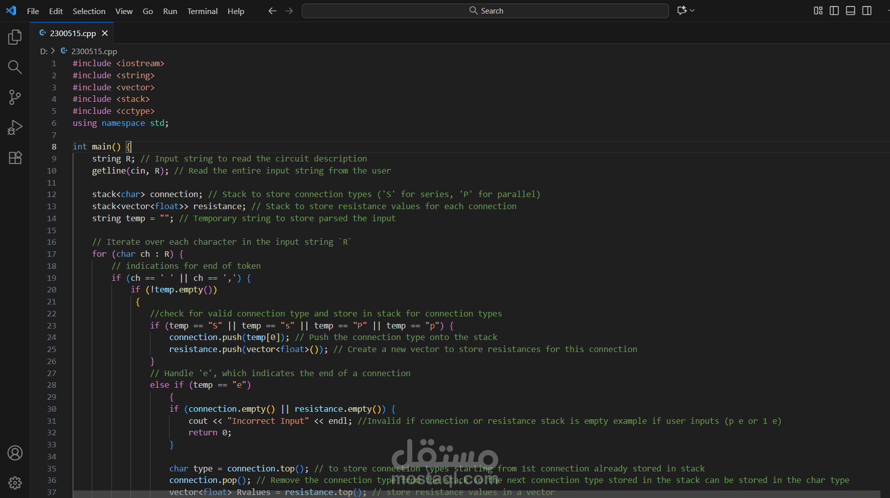The width and height of the screenshot is (890, 498).
Task: Click the 'getline(cin, R);' statement
Action: coord(130,171)
